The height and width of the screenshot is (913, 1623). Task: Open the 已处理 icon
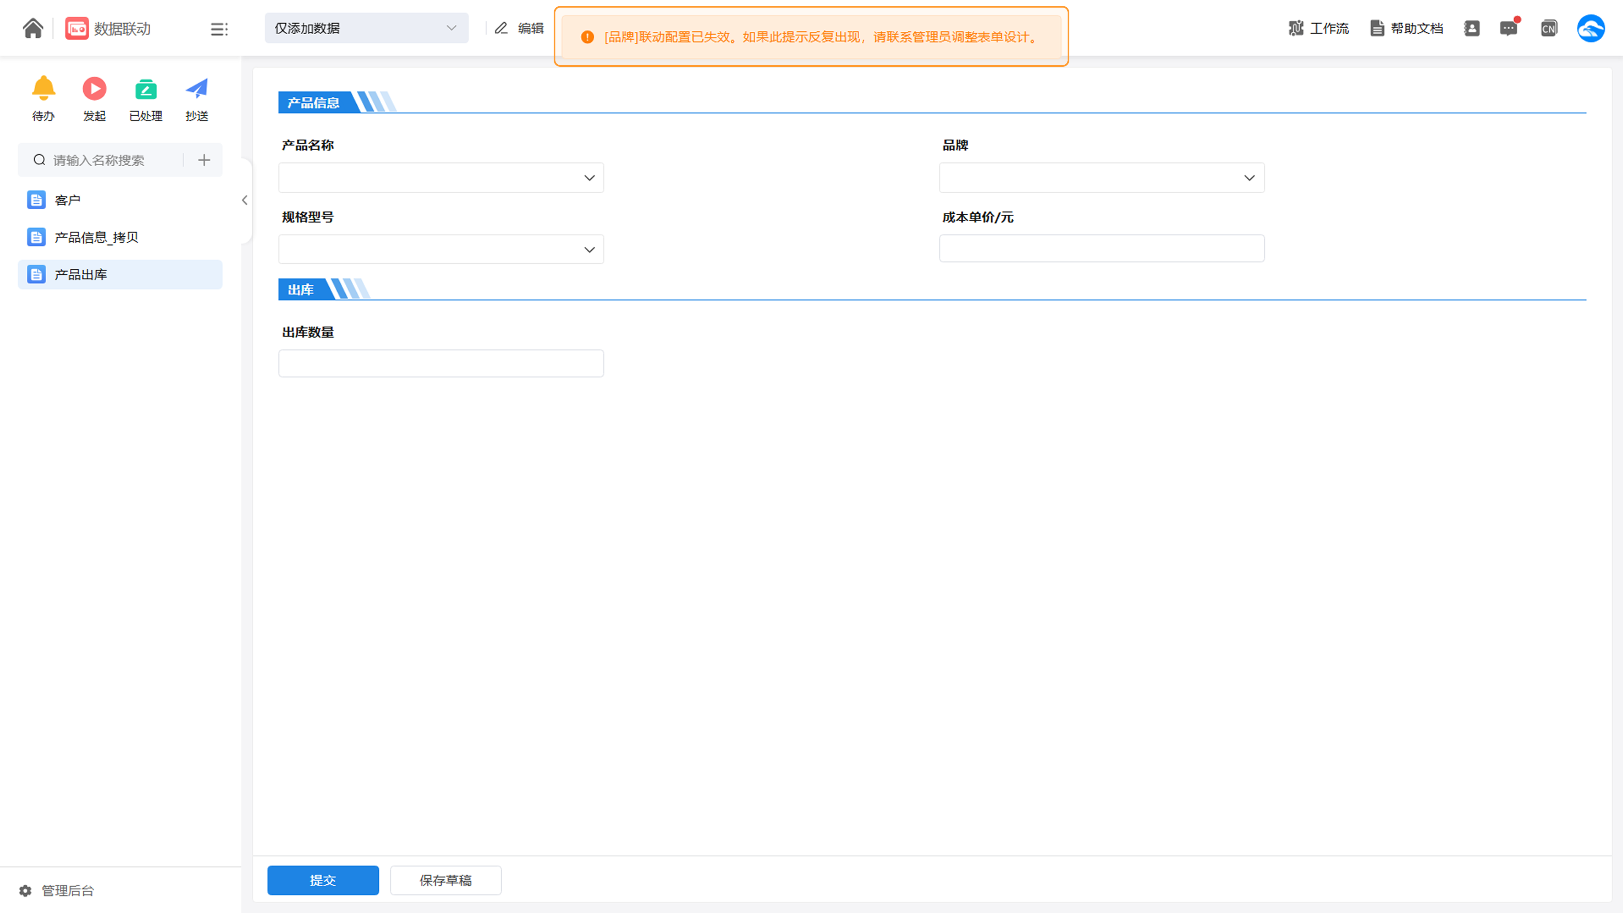click(x=145, y=89)
